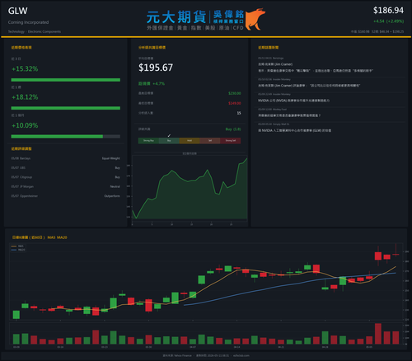Click the progress bar under +18.12%
Image resolution: width=412 pixels, height=361 pixels.
[x=66, y=108]
